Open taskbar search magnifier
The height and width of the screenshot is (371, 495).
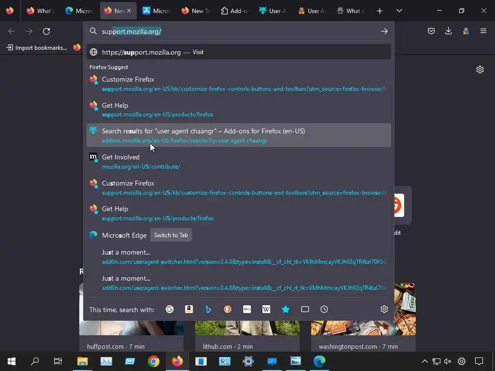click(x=35, y=361)
